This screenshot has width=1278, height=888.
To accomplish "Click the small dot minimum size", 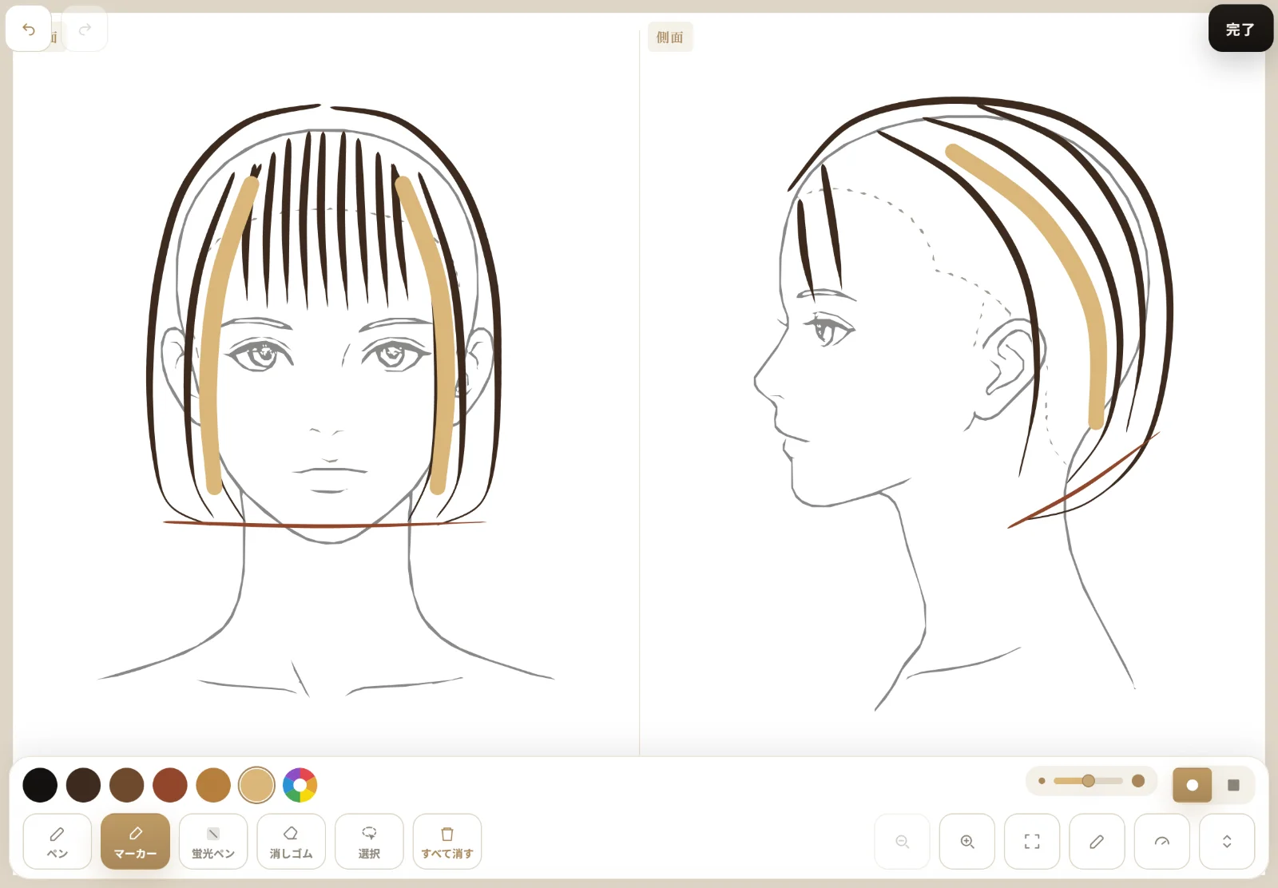I will [1042, 781].
